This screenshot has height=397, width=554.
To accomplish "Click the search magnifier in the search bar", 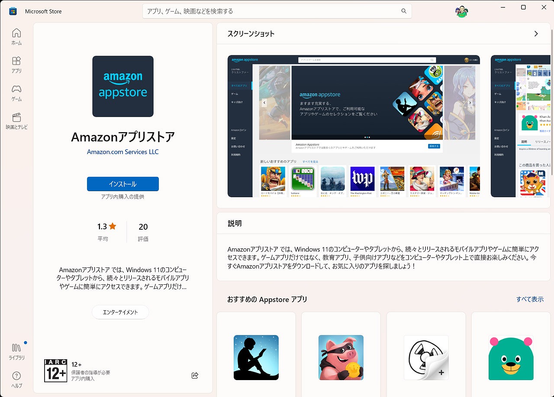I will (403, 11).
